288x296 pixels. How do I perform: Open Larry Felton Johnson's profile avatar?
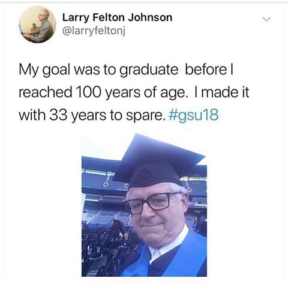tap(38, 25)
